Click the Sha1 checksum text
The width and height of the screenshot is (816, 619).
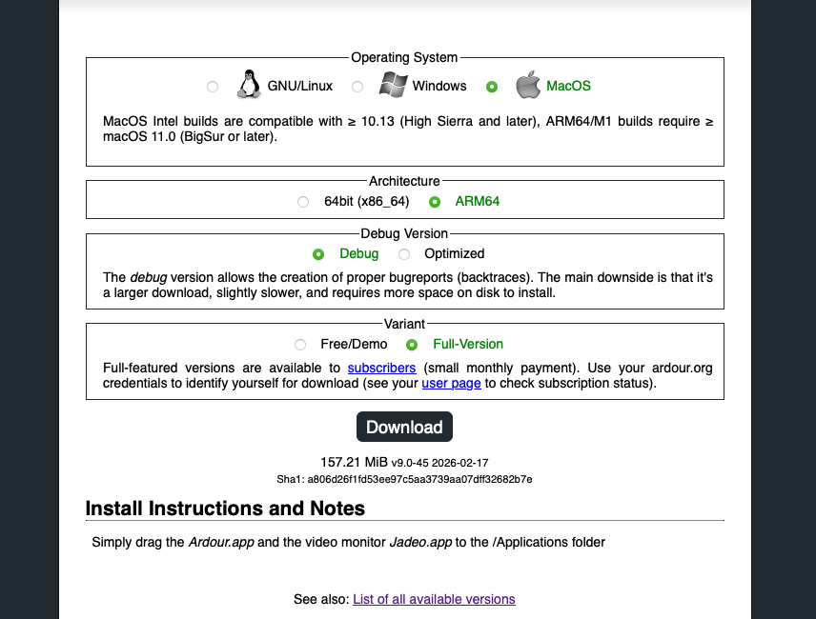point(404,479)
